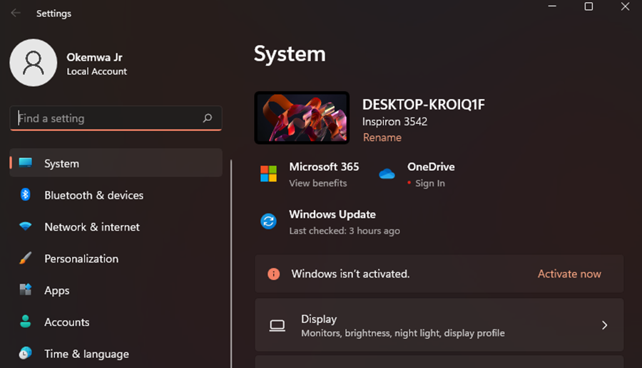Viewport: 642px width, 368px height.
Task: Click the Bluetooth & devices icon
Action: (x=26, y=195)
